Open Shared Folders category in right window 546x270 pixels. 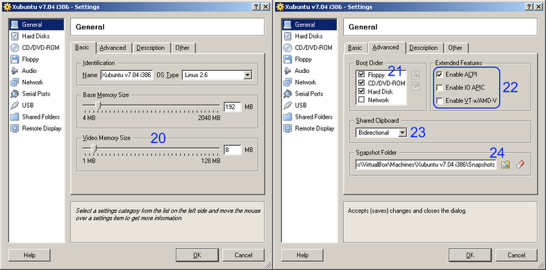click(x=308, y=117)
